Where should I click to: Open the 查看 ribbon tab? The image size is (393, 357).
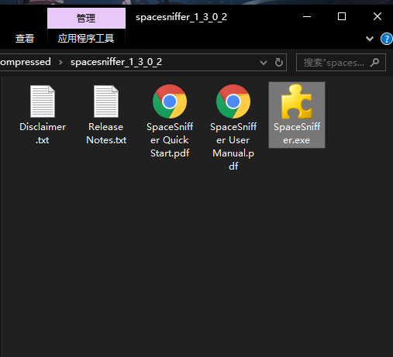tap(25, 39)
